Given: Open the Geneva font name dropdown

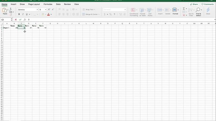Looking at the screenshot, I should point(37,10).
